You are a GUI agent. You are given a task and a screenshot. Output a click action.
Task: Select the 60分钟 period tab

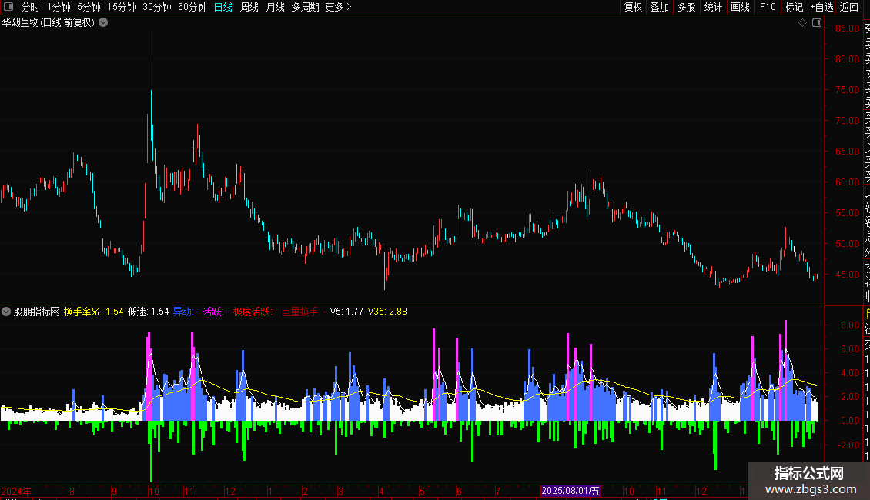192,7
